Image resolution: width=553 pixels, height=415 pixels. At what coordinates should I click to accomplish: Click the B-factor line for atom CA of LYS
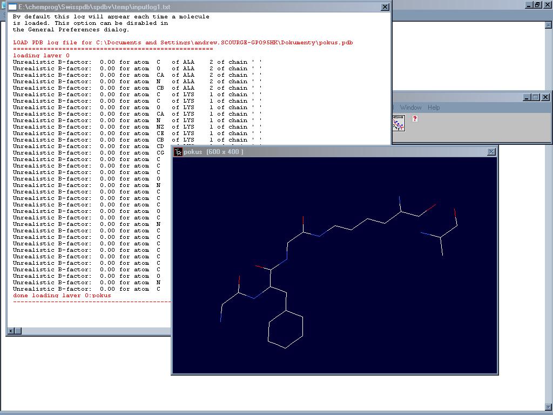[x=137, y=114]
